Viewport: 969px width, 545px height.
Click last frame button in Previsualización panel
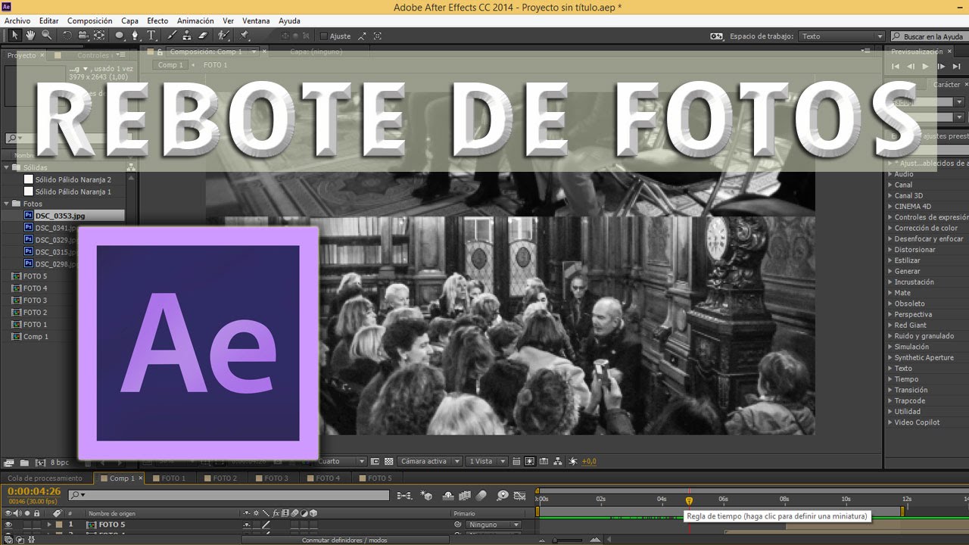[956, 67]
